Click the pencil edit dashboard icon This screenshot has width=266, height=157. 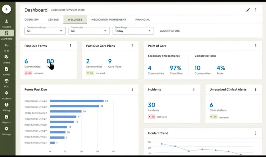pyautogui.click(x=248, y=10)
